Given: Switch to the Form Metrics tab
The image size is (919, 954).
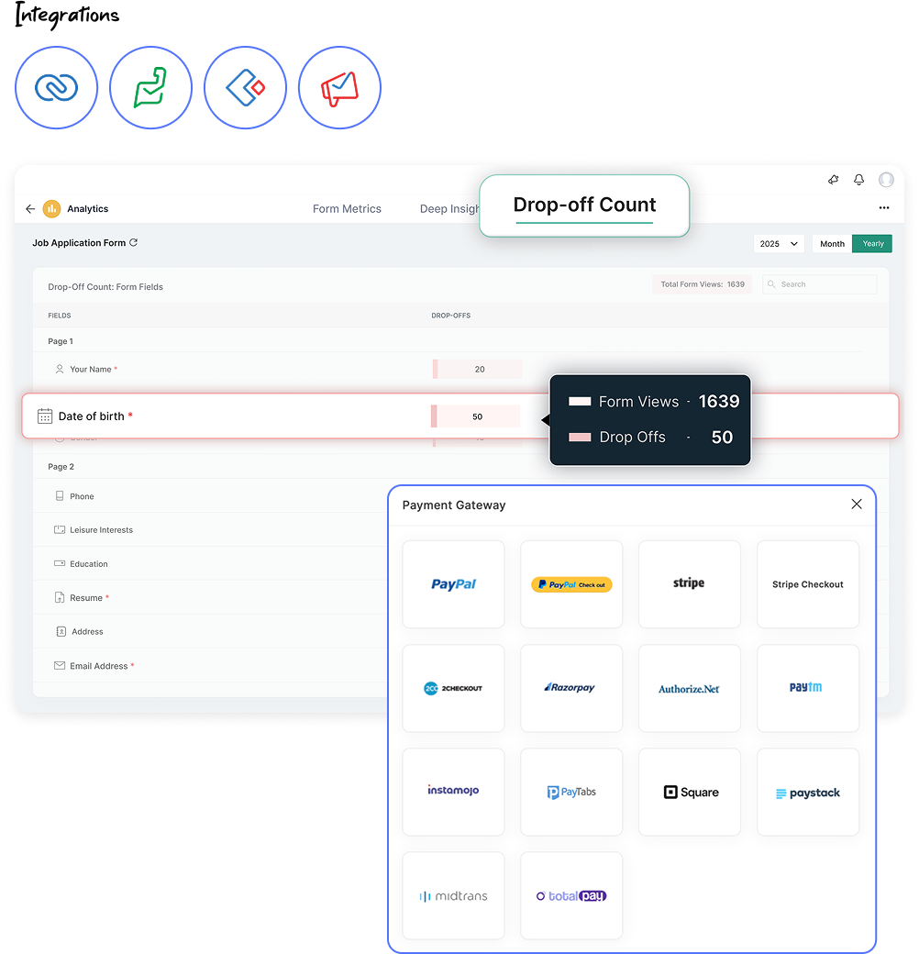Looking at the screenshot, I should click(x=347, y=208).
